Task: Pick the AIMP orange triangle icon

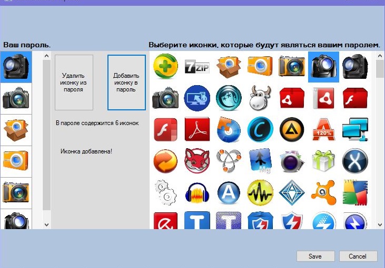Action: click(x=292, y=129)
